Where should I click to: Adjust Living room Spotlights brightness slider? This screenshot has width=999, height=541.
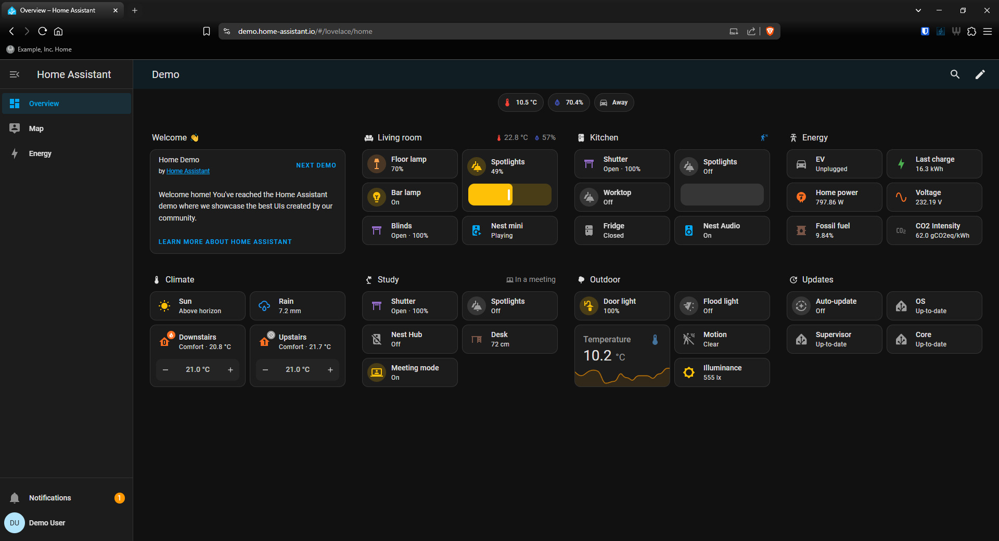509,195
